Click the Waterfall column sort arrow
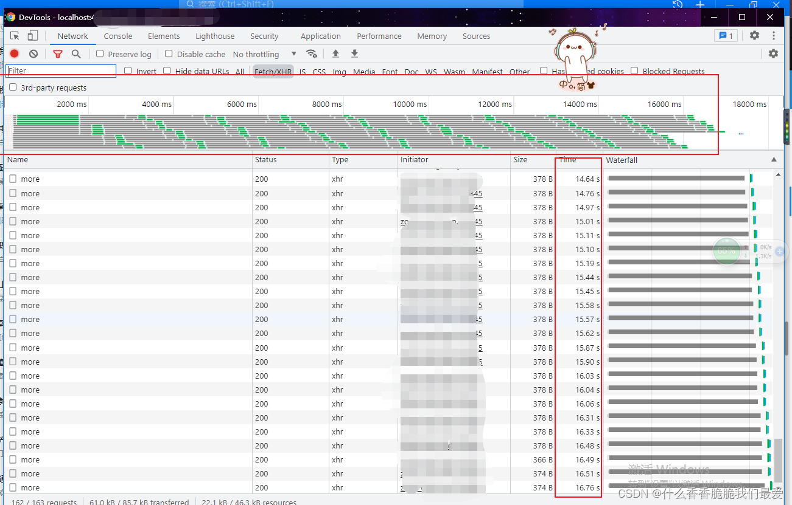The image size is (792, 505). 774,160
